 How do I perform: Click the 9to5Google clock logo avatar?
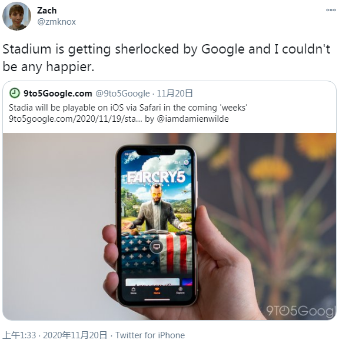point(15,93)
